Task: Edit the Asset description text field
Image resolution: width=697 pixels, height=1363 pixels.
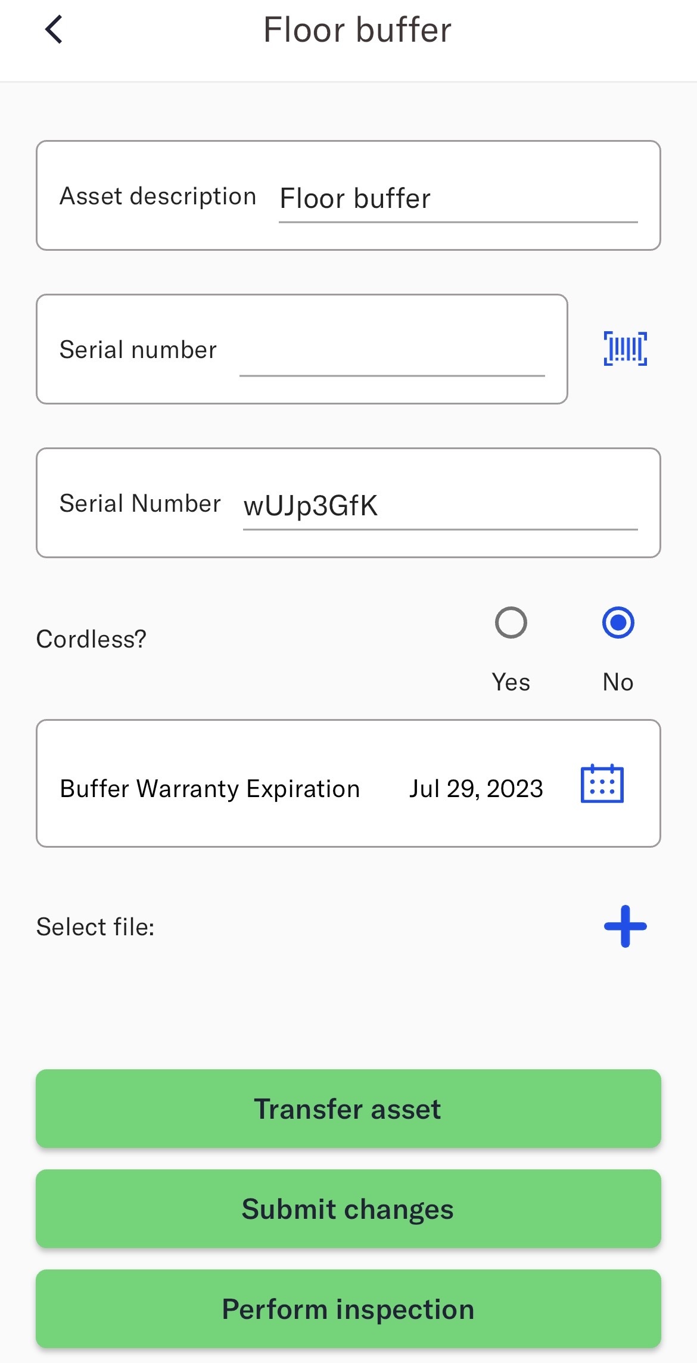Action: [458, 199]
